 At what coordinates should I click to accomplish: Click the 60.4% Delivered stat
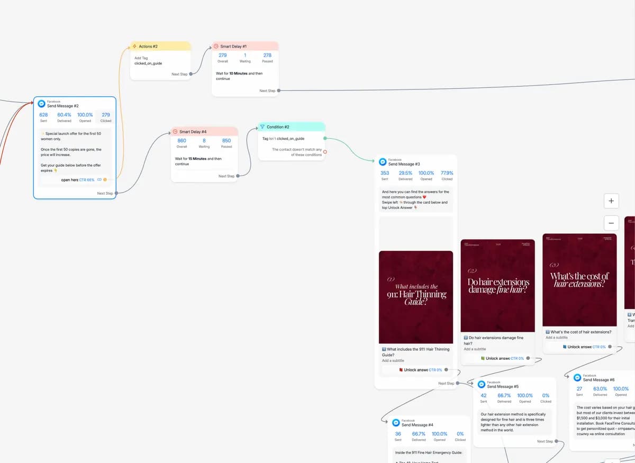point(64,117)
